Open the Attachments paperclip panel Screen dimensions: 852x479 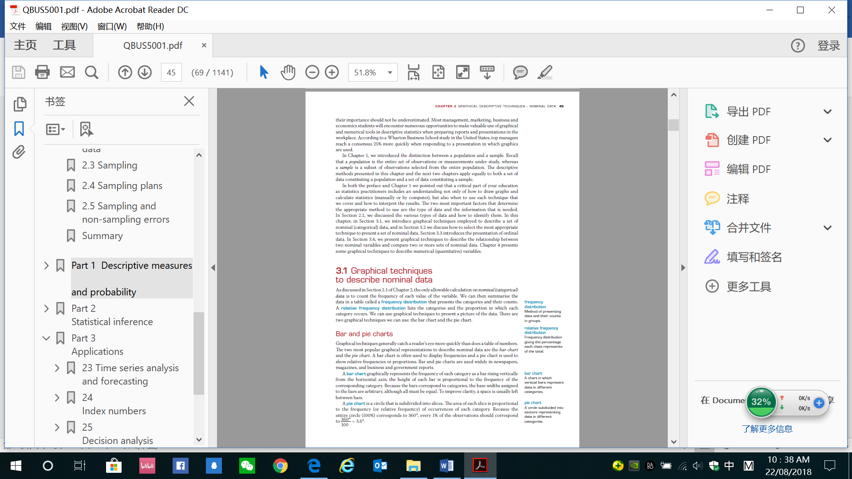[x=19, y=152]
